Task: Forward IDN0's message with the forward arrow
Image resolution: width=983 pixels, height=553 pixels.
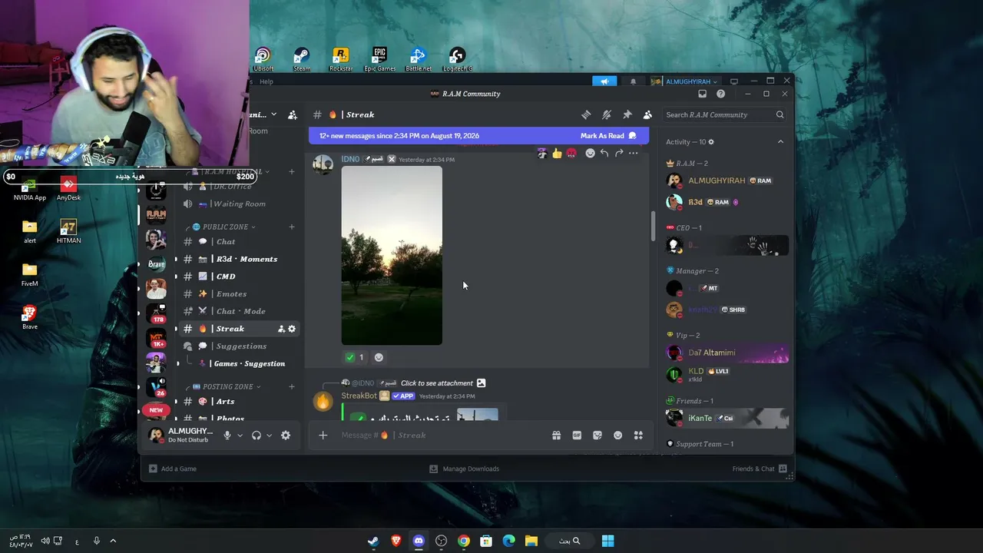Action: point(619,154)
